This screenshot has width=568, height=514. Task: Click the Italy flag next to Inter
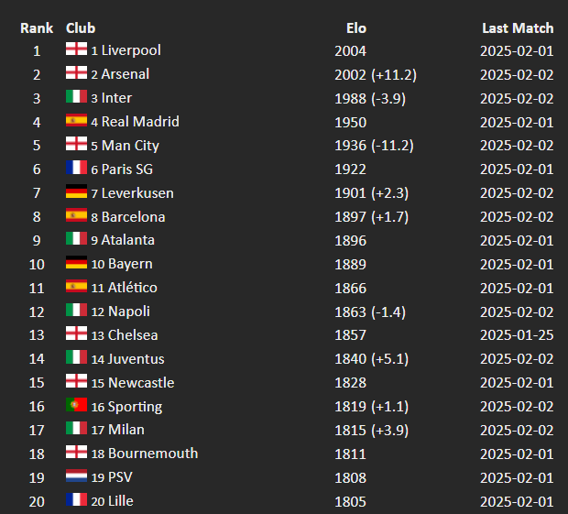pos(76,97)
